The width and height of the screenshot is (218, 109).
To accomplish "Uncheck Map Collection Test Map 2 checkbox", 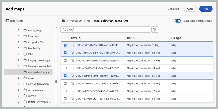I will click(x=65, y=53).
